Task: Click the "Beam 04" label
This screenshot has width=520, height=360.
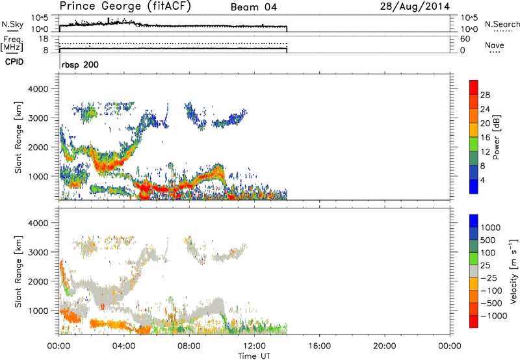Action: [x=253, y=7]
